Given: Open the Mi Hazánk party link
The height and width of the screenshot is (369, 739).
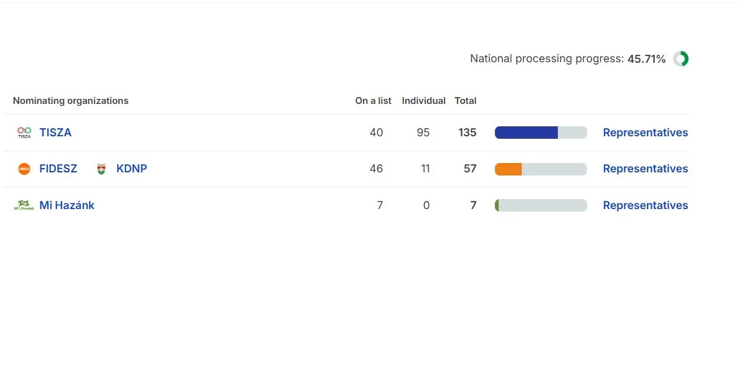Looking at the screenshot, I should [x=67, y=205].
